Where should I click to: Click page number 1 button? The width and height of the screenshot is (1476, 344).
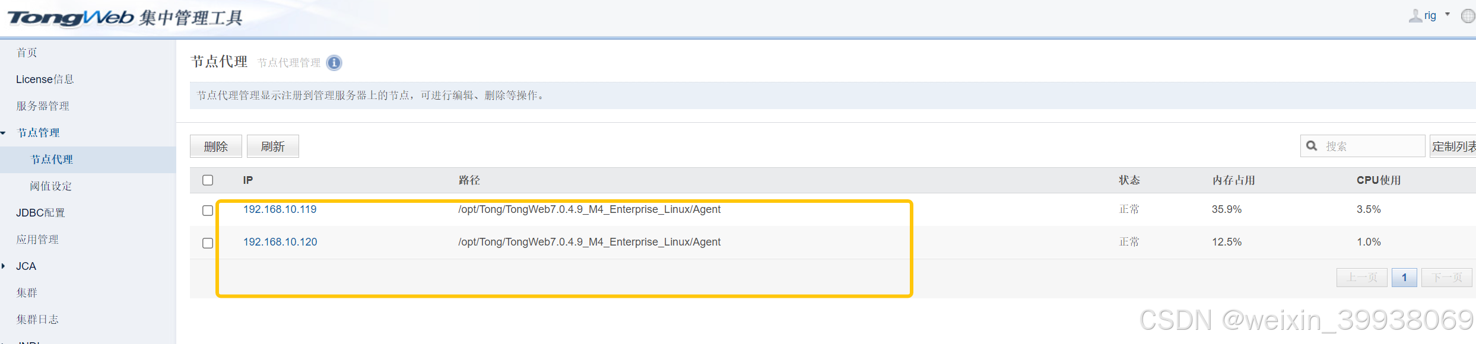pos(1404,278)
